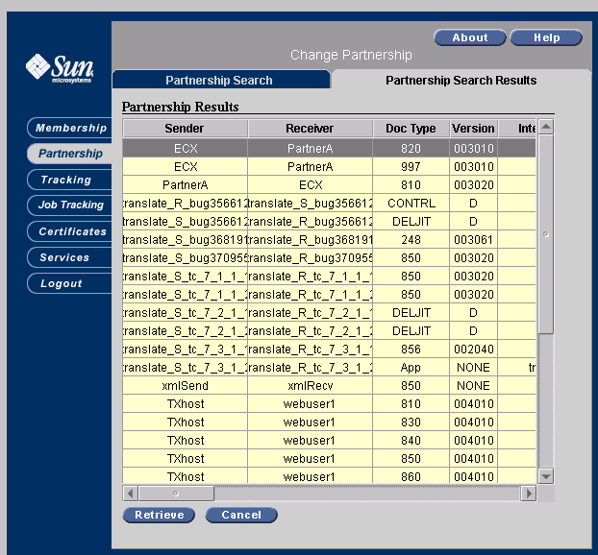The image size is (598, 555).
Task: Select the TXhost row with doc type 840
Action: click(329, 441)
